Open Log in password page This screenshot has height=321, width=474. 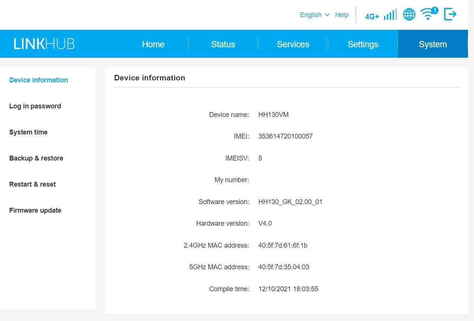pos(35,106)
